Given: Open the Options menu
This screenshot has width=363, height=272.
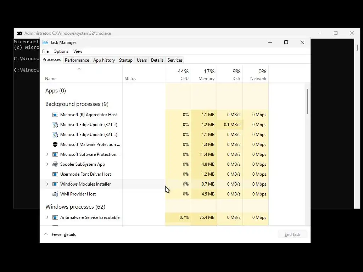Looking at the screenshot, I should tap(61, 51).
